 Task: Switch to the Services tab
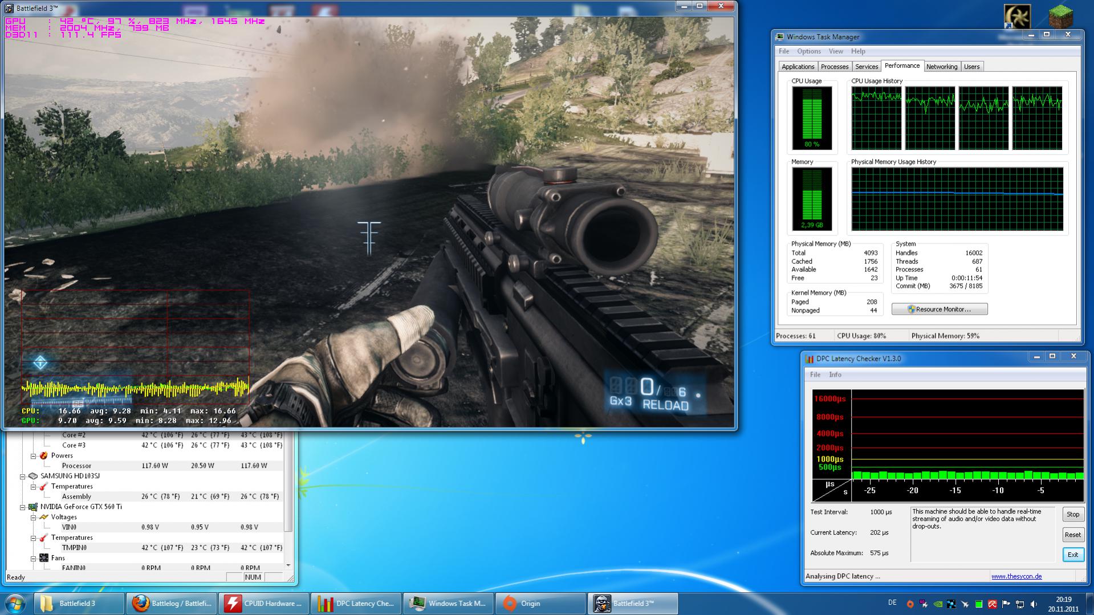[x=867, y=67]
